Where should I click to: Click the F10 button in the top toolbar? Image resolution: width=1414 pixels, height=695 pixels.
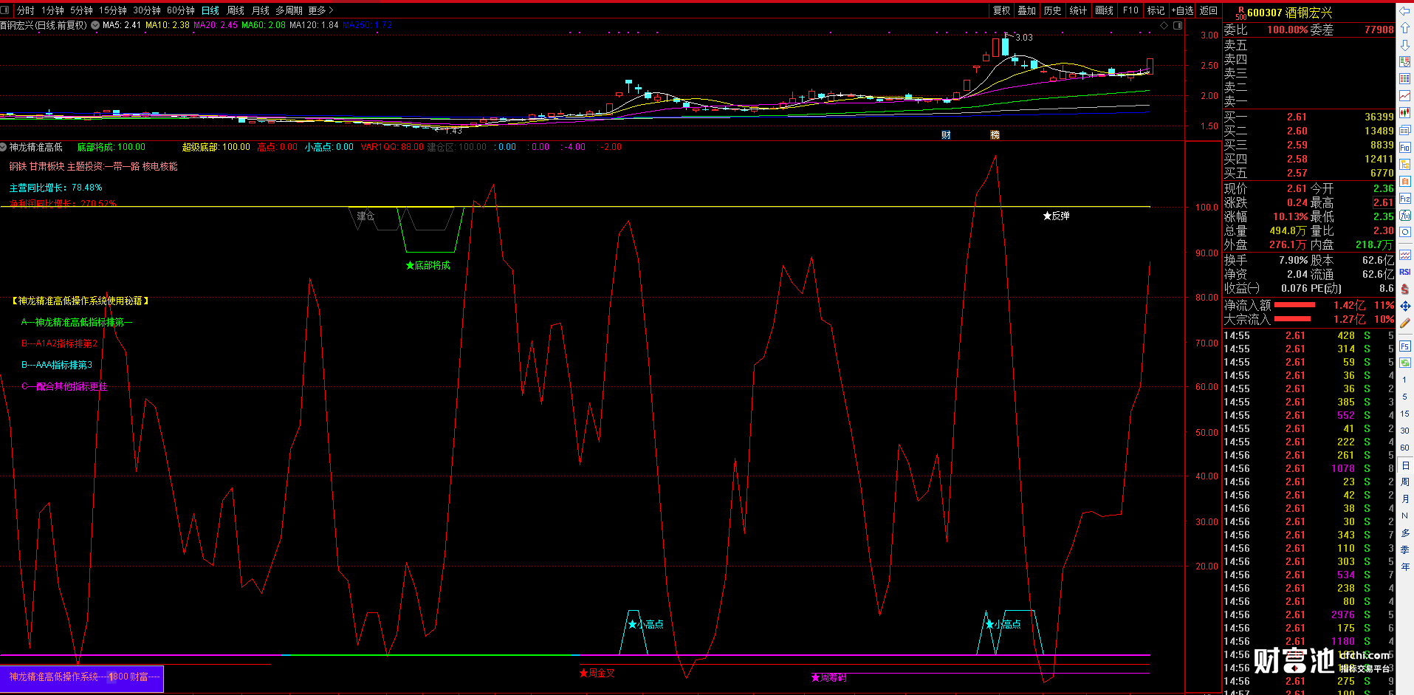[1130, 10]
